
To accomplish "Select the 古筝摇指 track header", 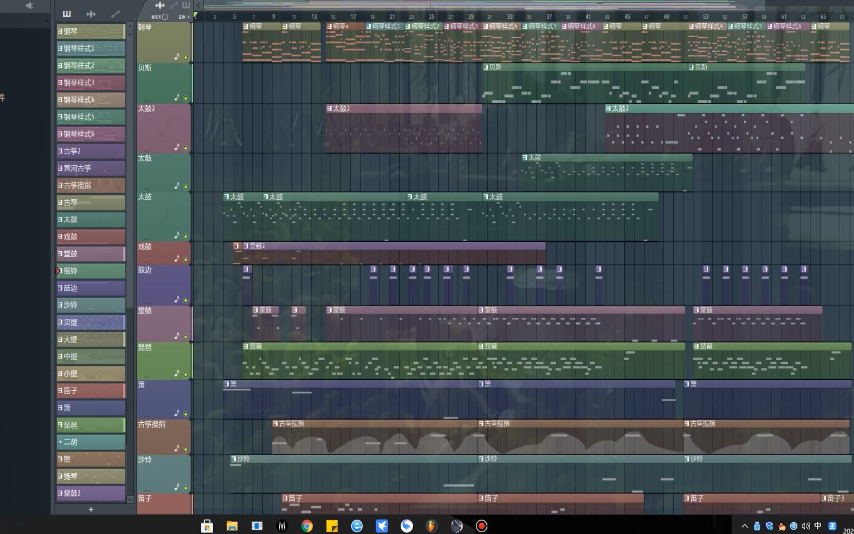I will coord(164,437).
